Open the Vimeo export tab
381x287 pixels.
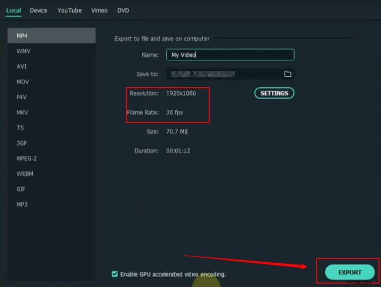[100, 10]
